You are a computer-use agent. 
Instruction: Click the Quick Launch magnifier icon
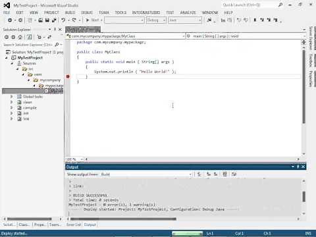(280, 5)
